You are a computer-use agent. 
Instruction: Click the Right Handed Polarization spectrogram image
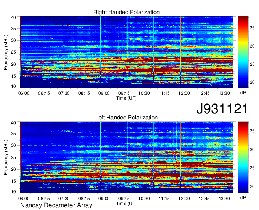[x=126, y=52]
